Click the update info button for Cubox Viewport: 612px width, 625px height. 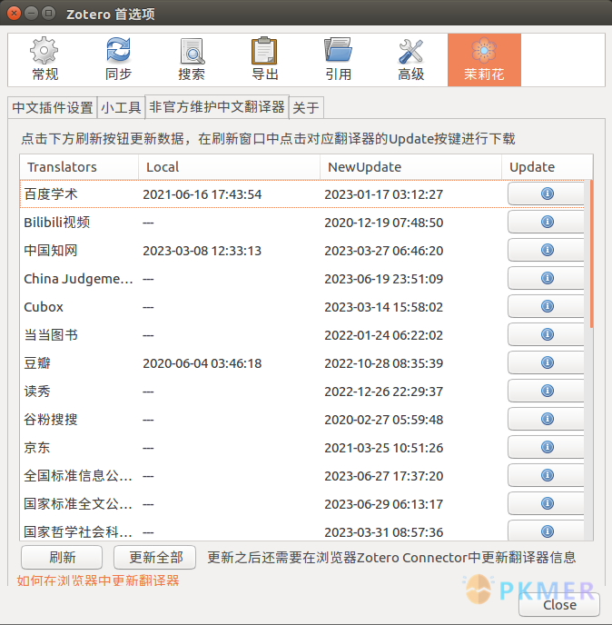click(547, 306)
